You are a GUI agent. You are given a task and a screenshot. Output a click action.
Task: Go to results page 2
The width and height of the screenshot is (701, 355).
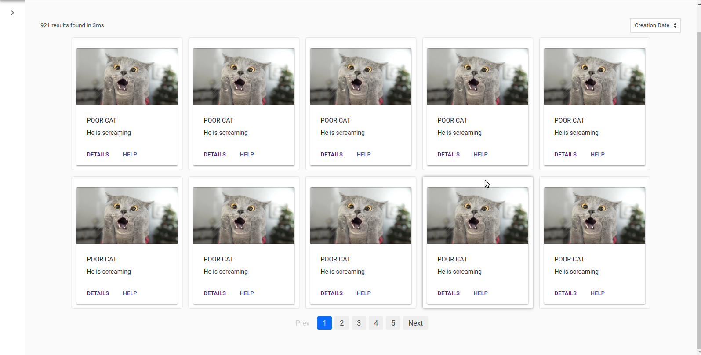click(341, 323)
